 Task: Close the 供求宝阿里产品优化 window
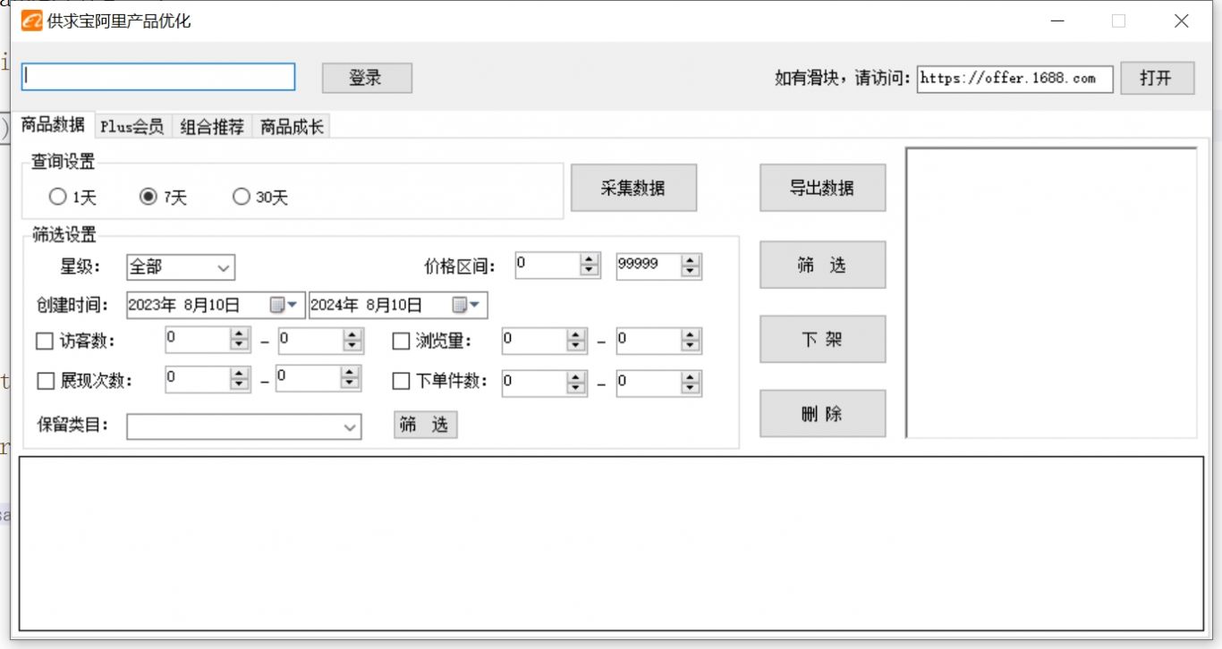pos(1182,21)
